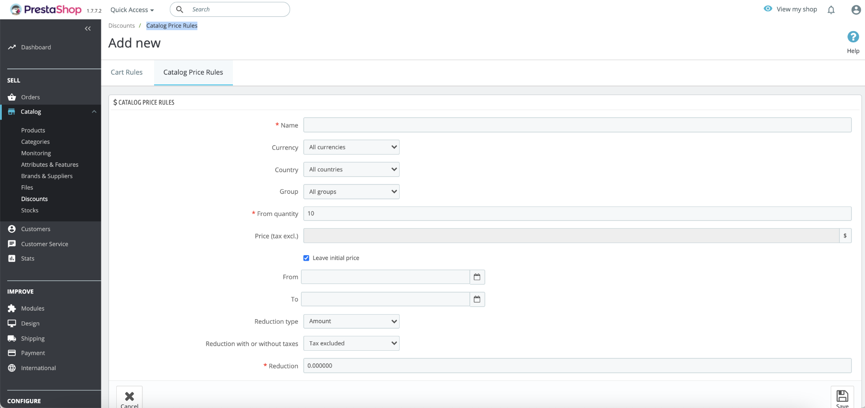Click the Modules puzzle icon in the sidebar

click(12, 308)
